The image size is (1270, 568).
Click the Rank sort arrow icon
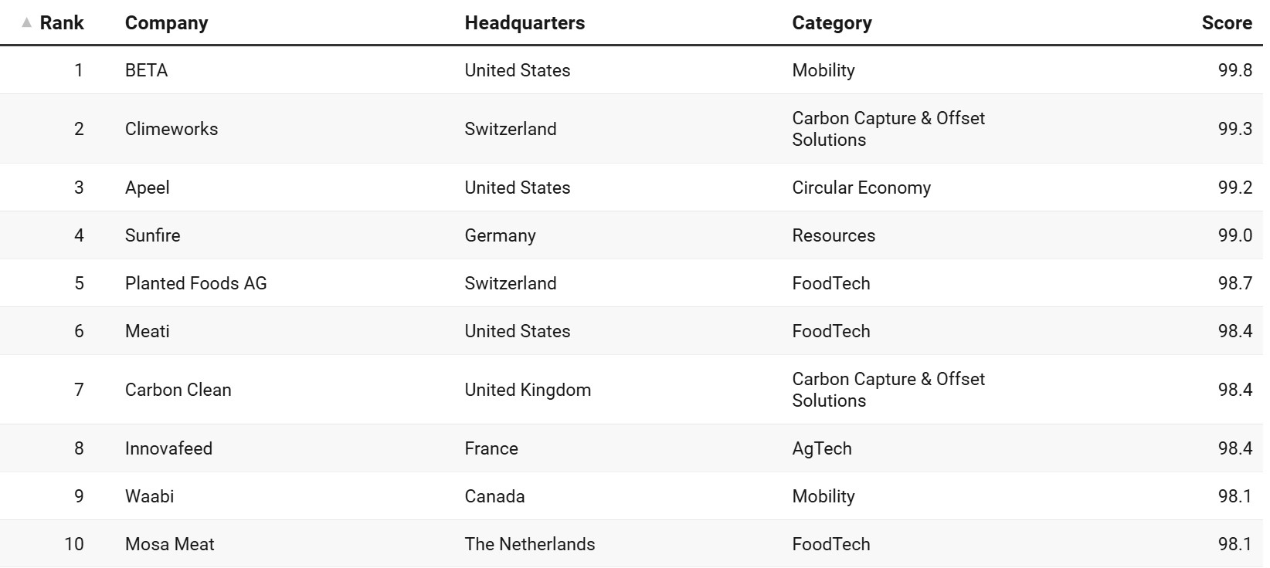click(x=27, y=23)
